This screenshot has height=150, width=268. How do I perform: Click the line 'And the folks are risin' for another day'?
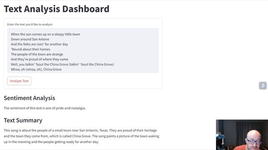(39, 44)
